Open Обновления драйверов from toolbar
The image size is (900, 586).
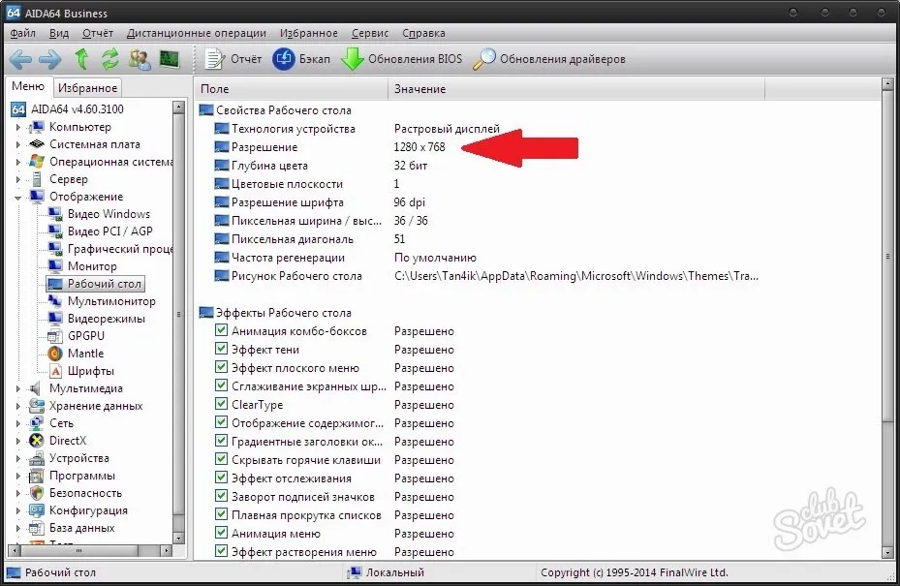click(x=549, y=58)
